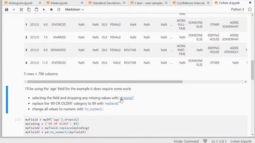Click the dataframe scrollbar right arrow

[245, 82]
